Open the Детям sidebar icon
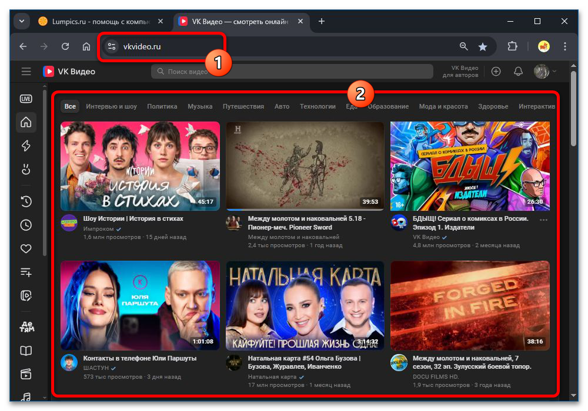Viewport: 588px width, 411px height. click(26, 327)
